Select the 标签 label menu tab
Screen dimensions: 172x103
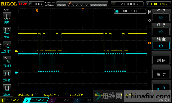coord(149,16)
